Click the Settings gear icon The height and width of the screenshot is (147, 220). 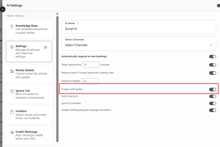tap(12, 47)
